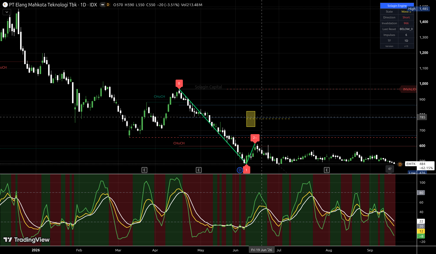This screenshot has width=436, height=254.
Task: Click the orange D icon beside the EMTK price label
Action: tap(400, 164)
